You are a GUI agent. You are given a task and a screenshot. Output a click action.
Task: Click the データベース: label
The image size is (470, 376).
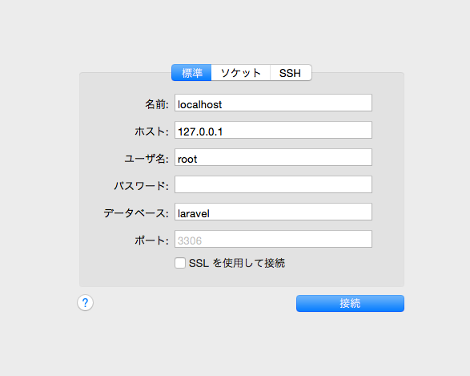coord(136,213)
